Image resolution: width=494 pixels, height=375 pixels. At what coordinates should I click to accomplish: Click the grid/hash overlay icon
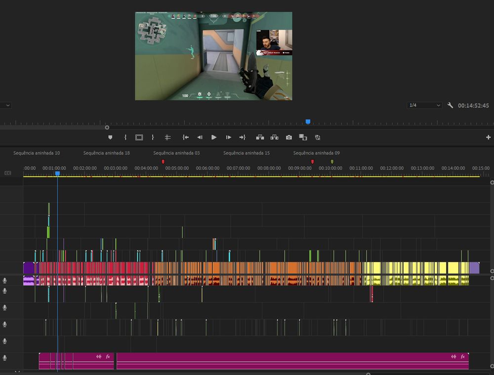pos(167,138)
